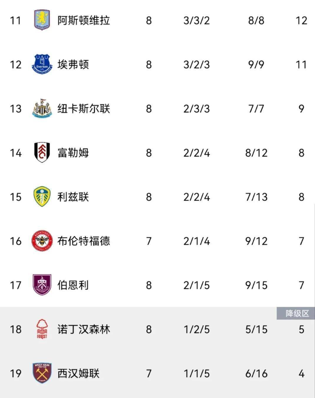Tap the 富勒姆 team name

pos(73,153)
